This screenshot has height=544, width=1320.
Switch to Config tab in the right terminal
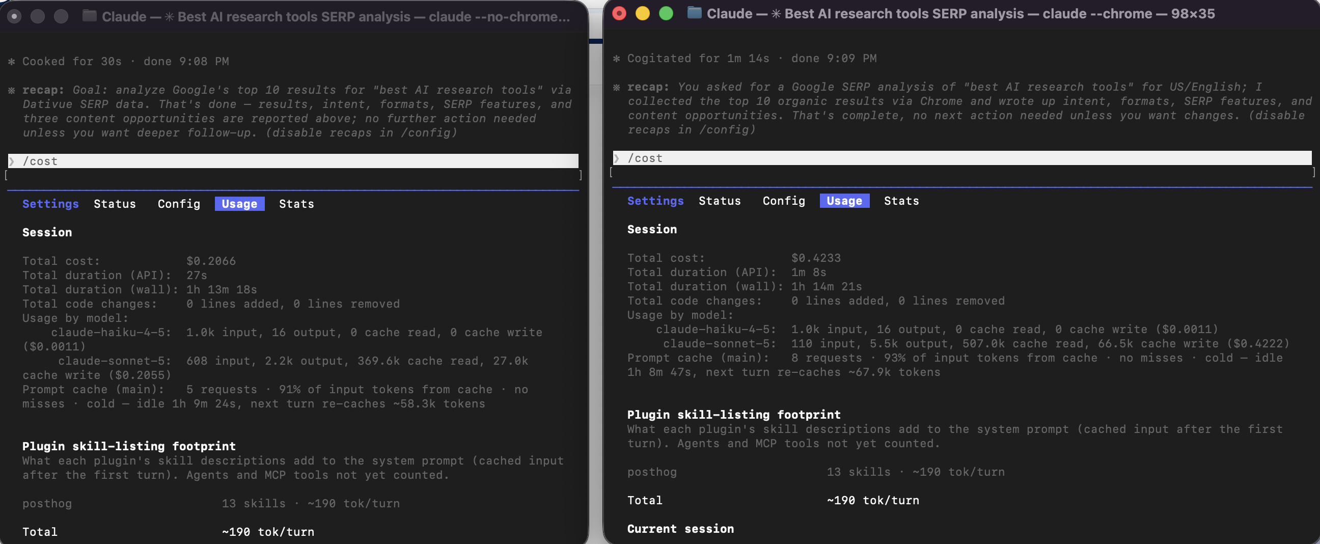click(x=783, y=201)
